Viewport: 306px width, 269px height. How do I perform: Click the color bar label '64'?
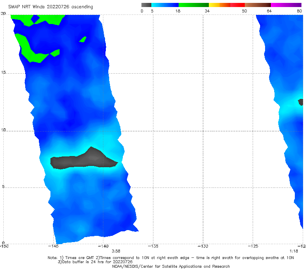[x=269, y=11]
